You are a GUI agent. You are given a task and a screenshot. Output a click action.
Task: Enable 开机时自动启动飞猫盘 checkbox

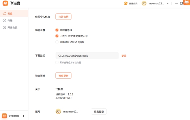[57, 42]
